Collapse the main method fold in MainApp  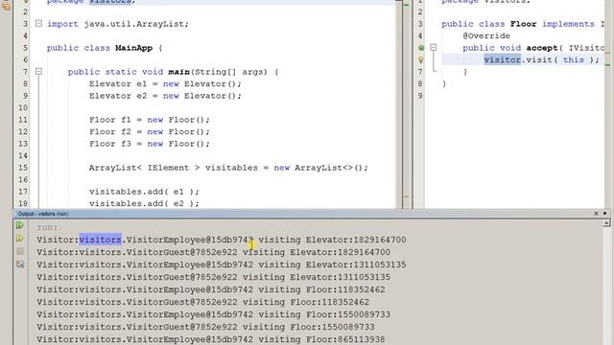coord(38,72)
